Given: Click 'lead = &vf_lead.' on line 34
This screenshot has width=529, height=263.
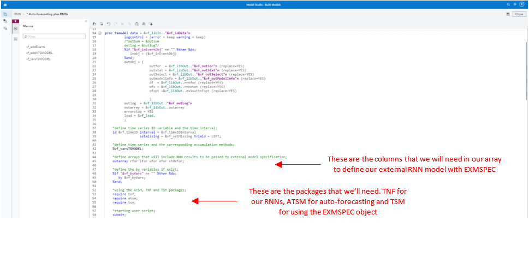Looking at the screenshot, I should coord(140,115).
